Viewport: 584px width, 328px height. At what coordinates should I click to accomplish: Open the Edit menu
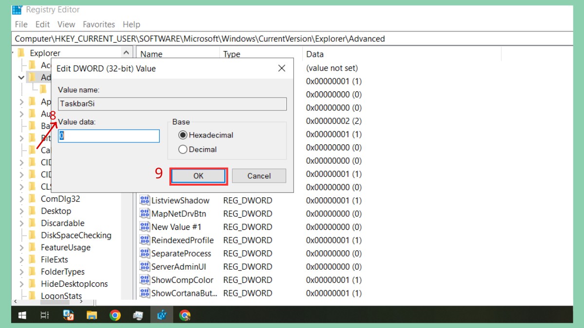coord(42,24)
